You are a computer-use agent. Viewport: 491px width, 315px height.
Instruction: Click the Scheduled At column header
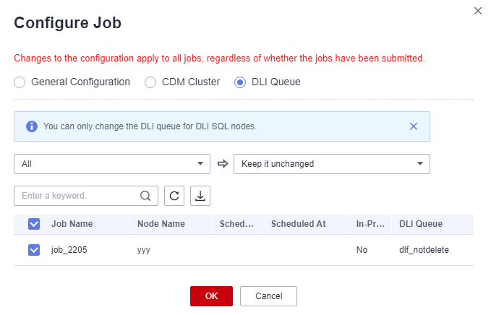click(299, 224)
